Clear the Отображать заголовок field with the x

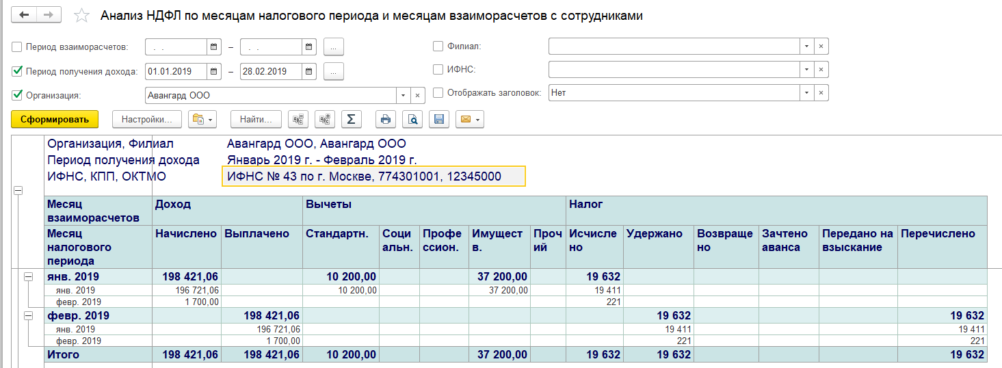(821, 93)
